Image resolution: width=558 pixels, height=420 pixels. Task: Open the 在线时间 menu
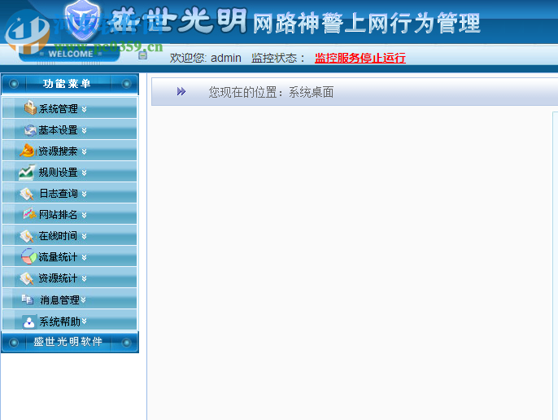point(69,234)
